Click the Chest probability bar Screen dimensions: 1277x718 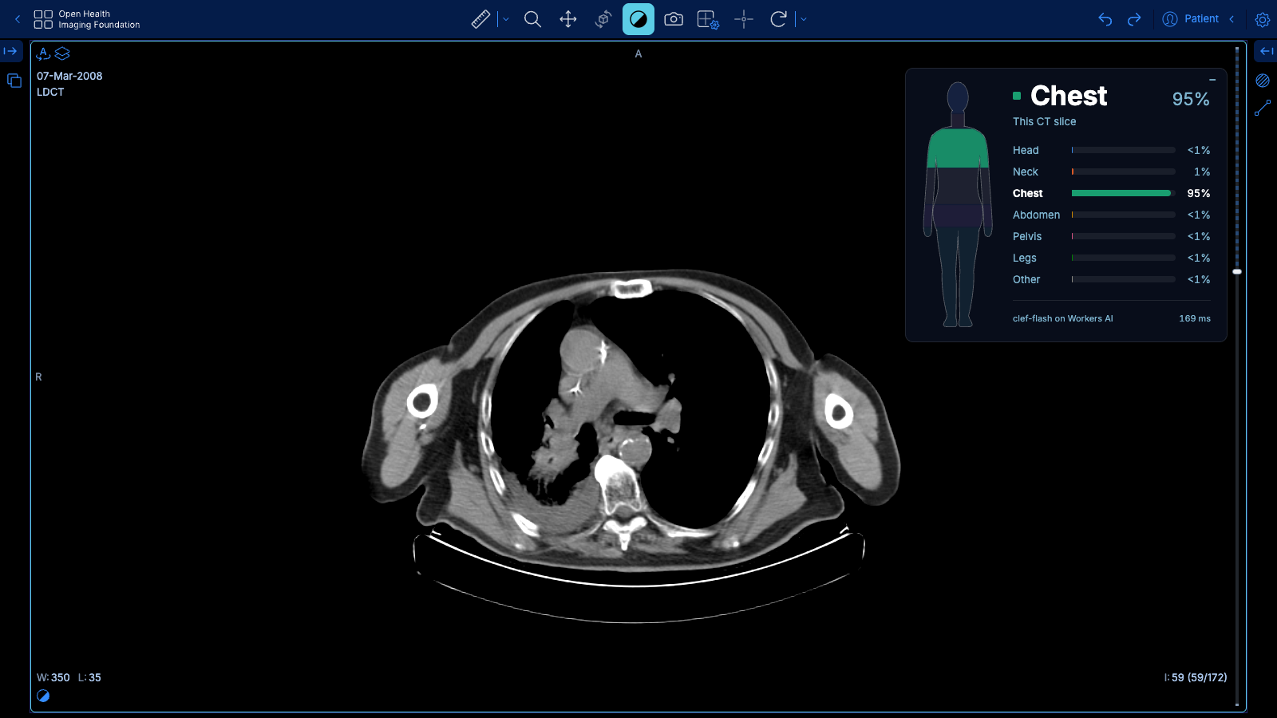point(1123,193)
